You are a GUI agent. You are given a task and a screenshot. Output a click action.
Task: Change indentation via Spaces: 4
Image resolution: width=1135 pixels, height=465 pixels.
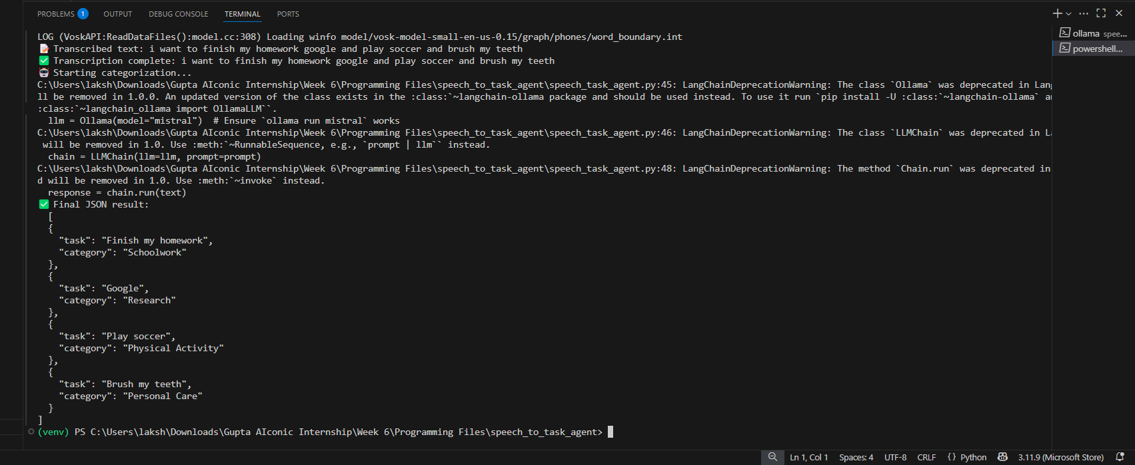856,457
